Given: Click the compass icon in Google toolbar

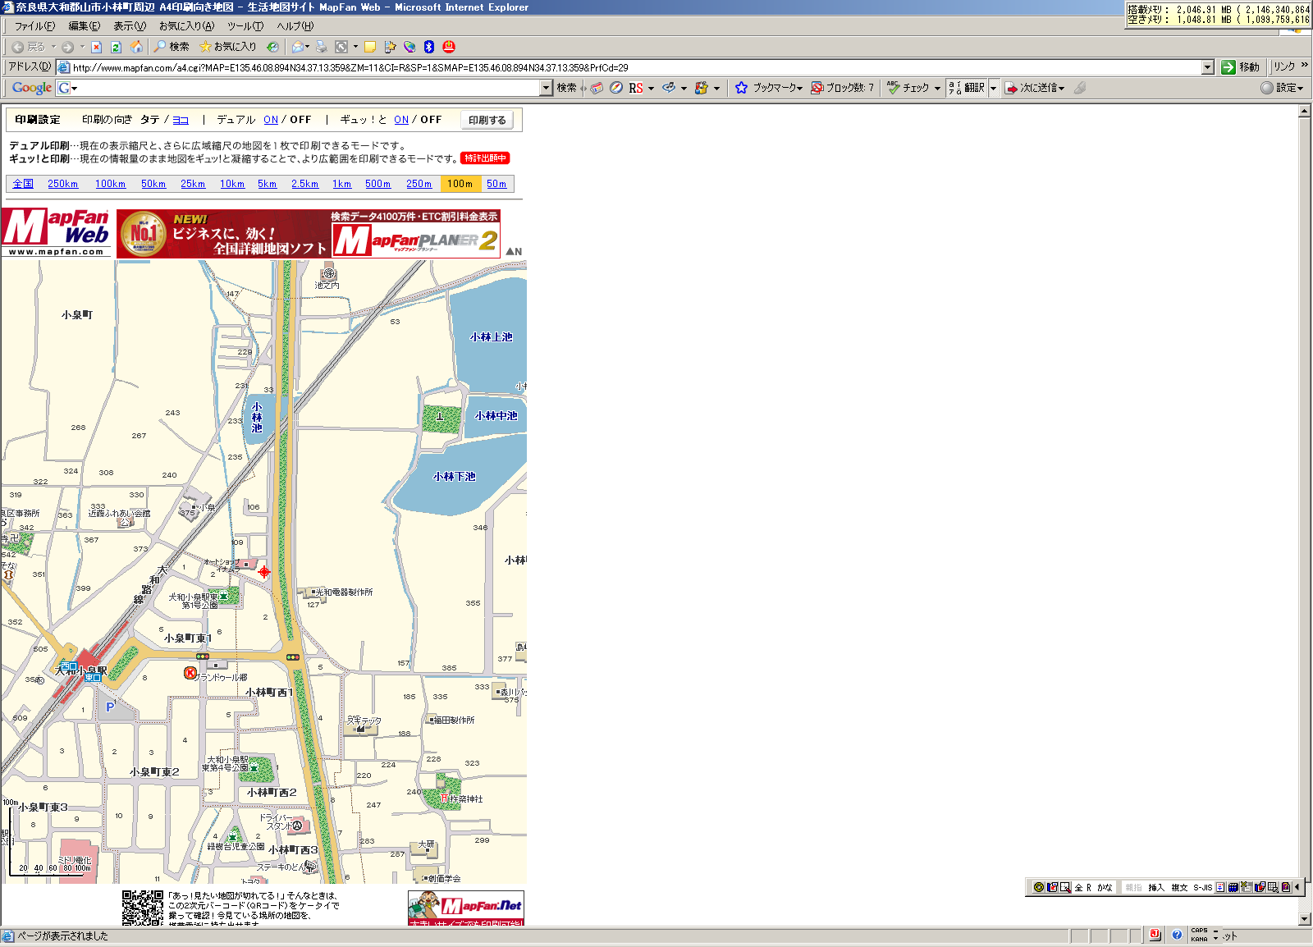Looking at the screenshot, I should pos(616,88).
